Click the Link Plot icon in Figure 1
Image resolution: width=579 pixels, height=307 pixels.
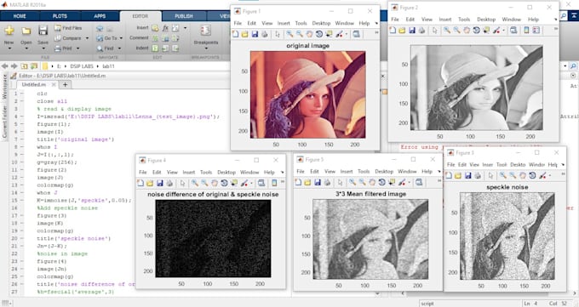[x=356, y=34]
